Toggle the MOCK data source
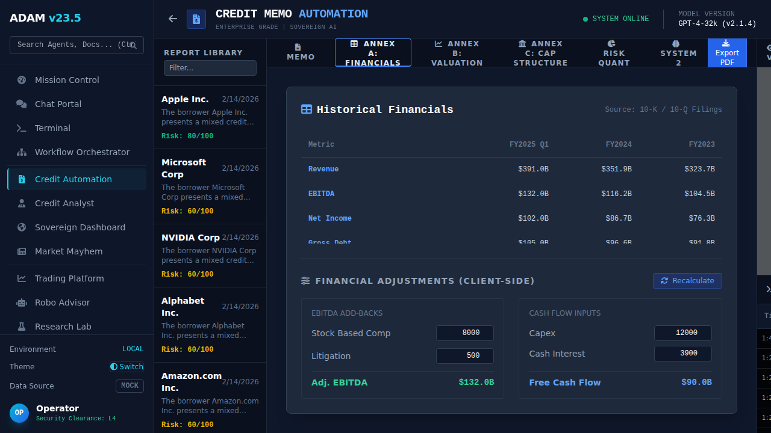 tap(130, 386)
